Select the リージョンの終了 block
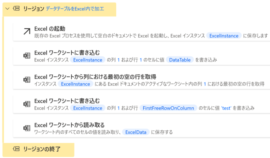270x158 pixels. [39, 150]
